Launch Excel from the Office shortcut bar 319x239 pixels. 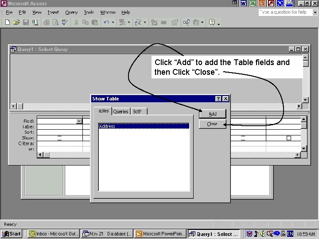[x=253, y=3]
